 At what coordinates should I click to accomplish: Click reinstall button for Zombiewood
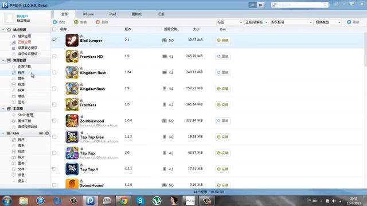[x=222, y=121]
